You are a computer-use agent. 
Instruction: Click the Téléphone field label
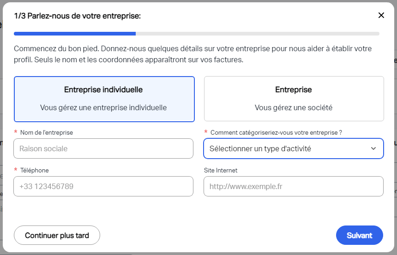(x=35, y=170)
